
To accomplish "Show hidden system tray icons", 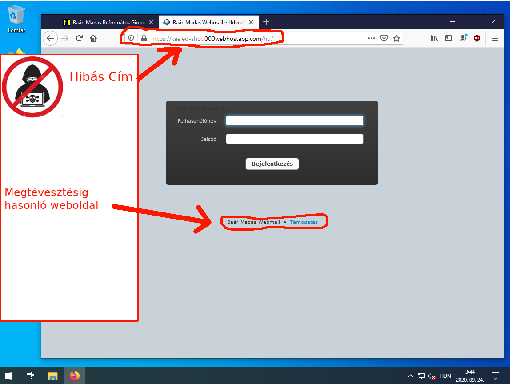I will 410,376.
